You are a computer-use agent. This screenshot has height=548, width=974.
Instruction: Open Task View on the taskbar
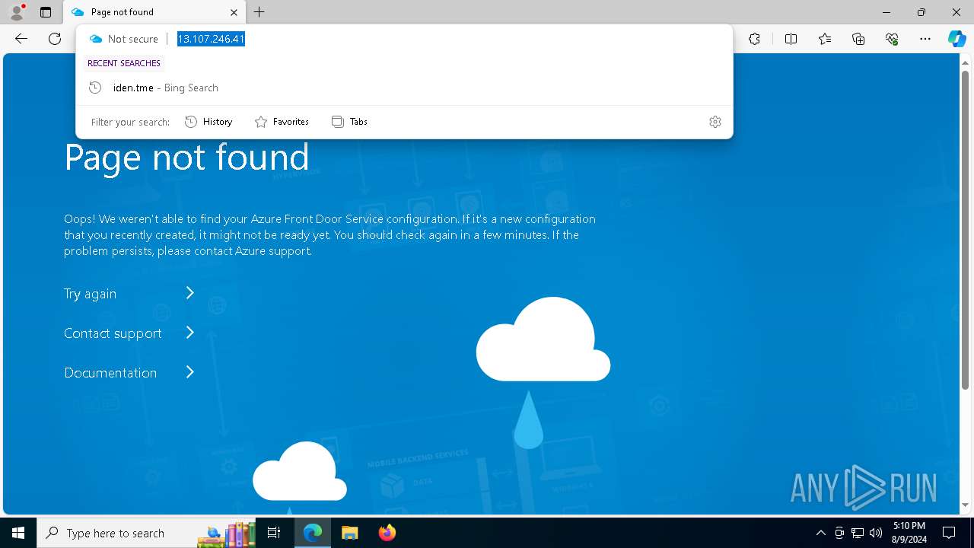[274, 533]
